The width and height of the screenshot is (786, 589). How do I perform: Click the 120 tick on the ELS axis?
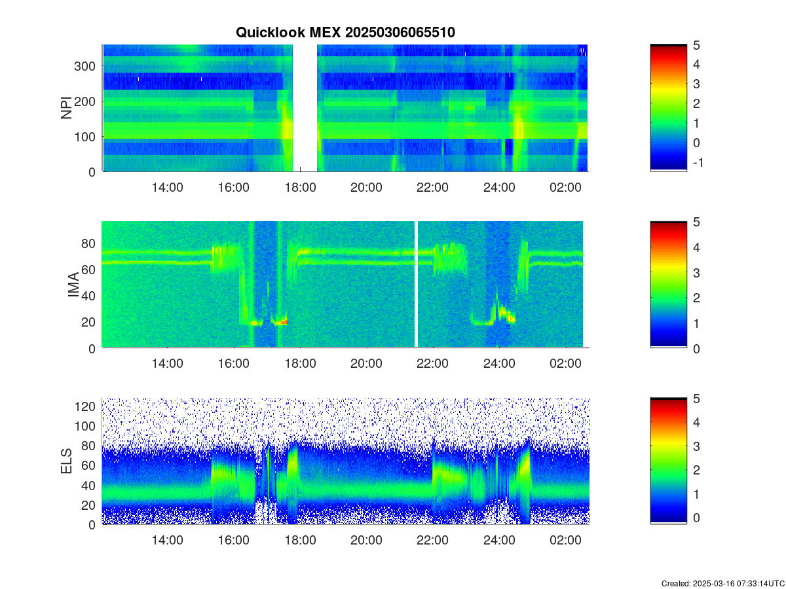tap(86, 406)
